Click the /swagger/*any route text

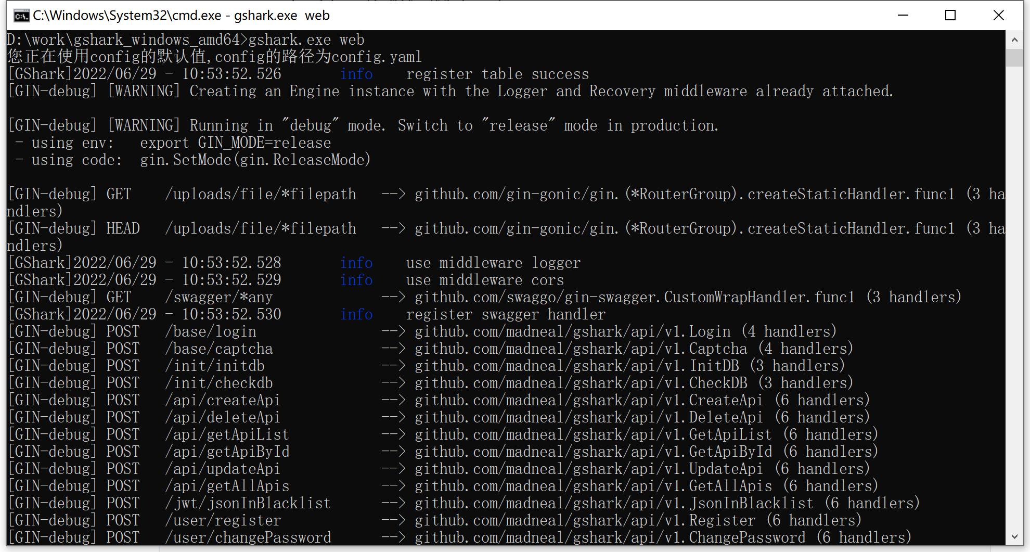click(218, 297)
